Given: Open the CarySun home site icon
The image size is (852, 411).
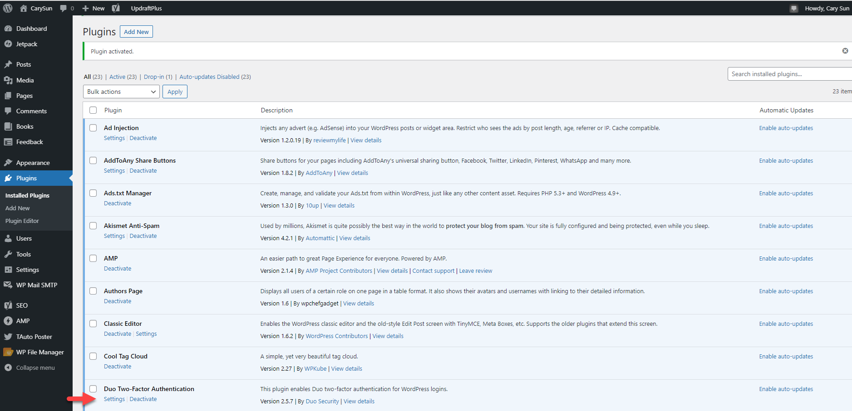Looking at the screenshot, I should click(x=24, y=8).
